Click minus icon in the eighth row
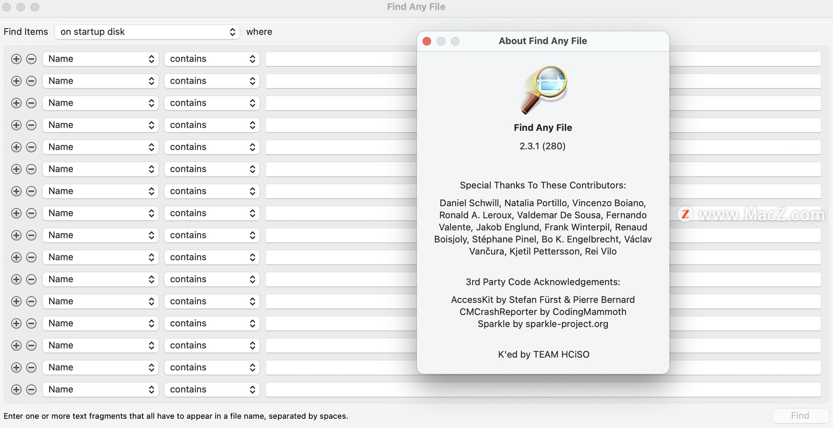Screen dimensions: 833x428 (31, 213)
